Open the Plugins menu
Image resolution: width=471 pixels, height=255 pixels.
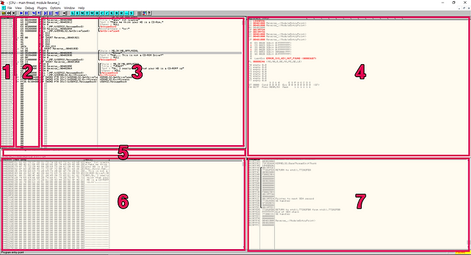click(42, 8)
